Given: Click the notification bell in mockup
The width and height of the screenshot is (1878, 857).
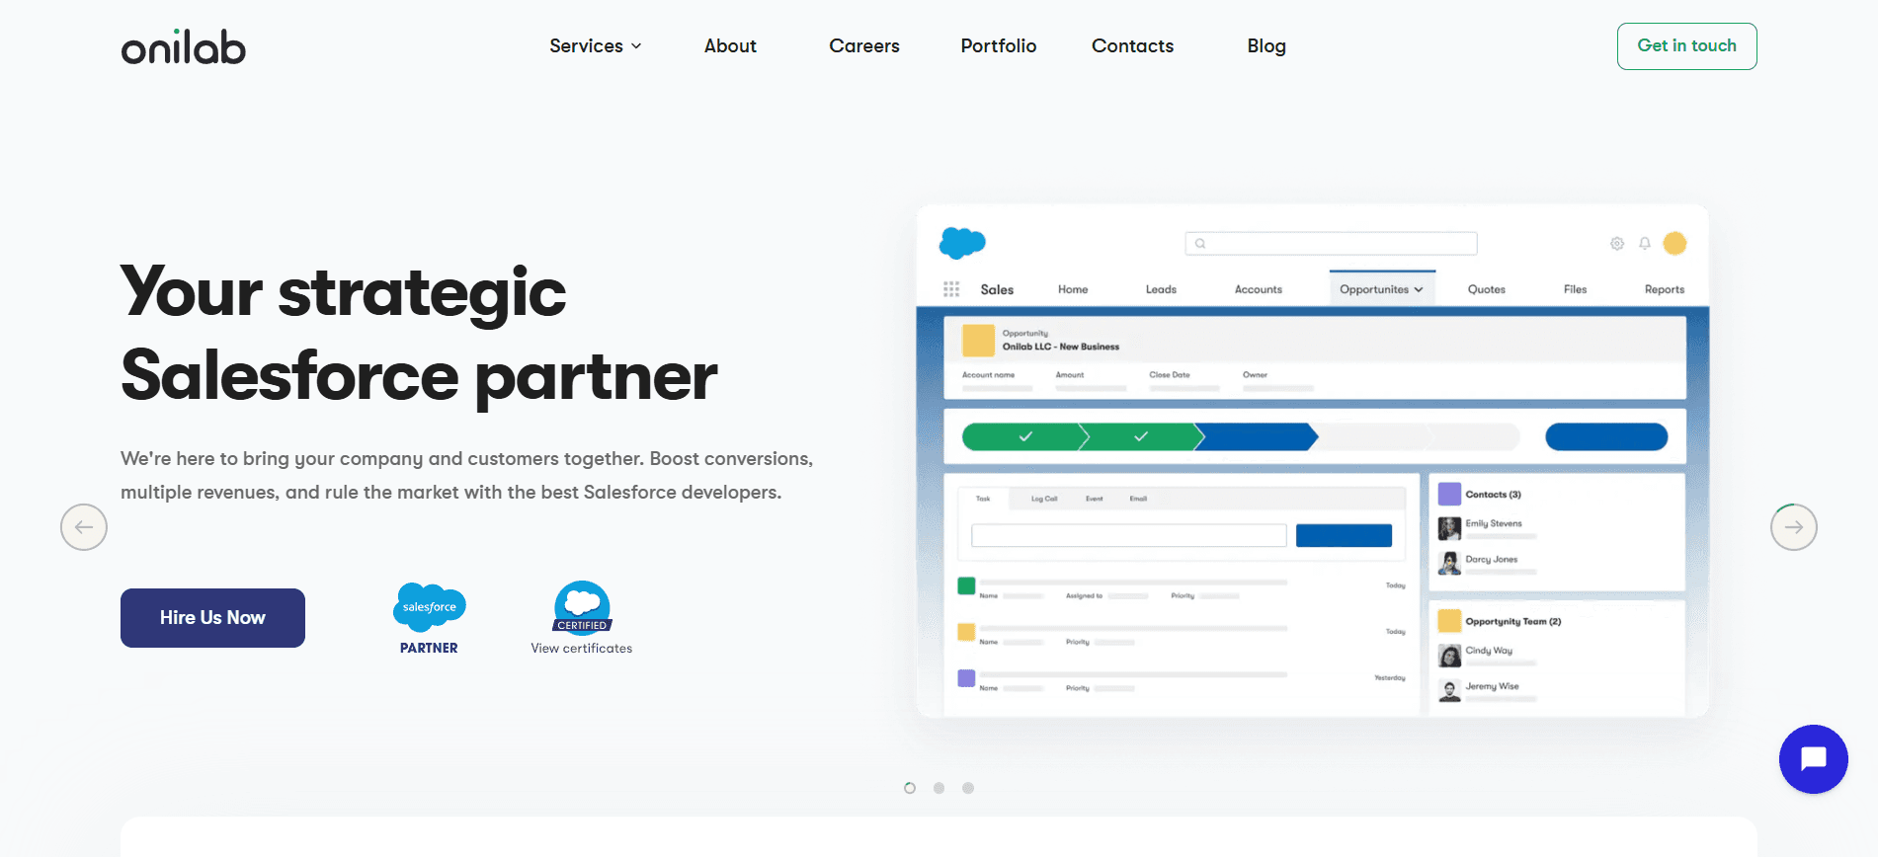Looking at the screenshot, I should tap(1645, 244).
